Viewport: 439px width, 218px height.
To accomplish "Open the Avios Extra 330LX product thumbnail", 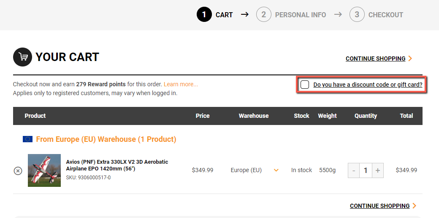I will 44,170.
